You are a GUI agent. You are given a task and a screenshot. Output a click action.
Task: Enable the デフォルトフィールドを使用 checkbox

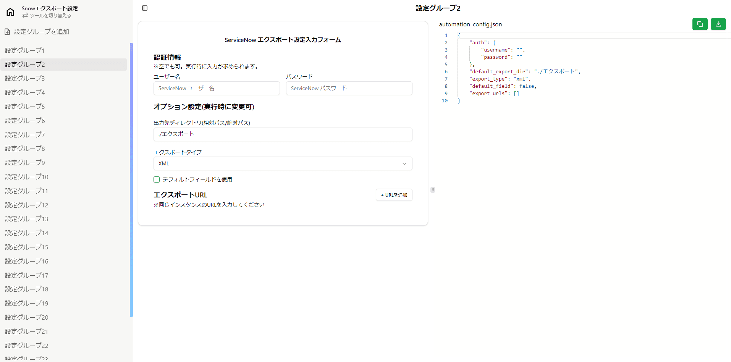coord(156,179)
